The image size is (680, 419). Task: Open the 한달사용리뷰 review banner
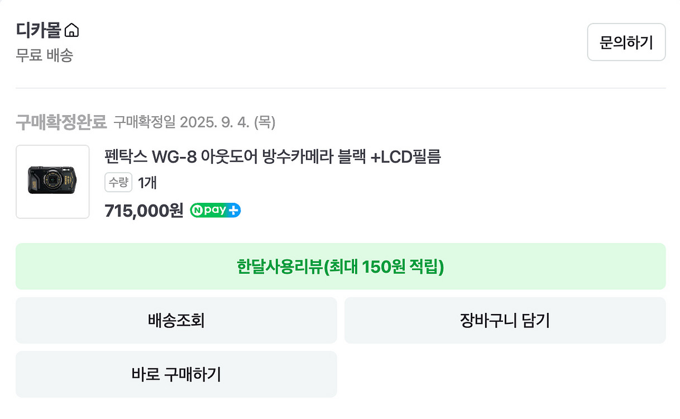[340, 266]
